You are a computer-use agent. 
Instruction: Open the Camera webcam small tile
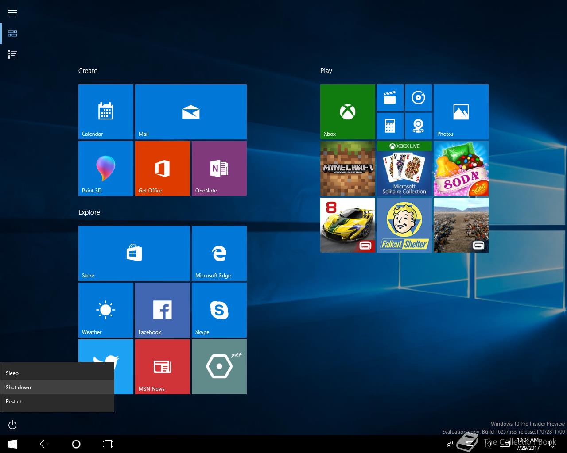coord(419,126)
